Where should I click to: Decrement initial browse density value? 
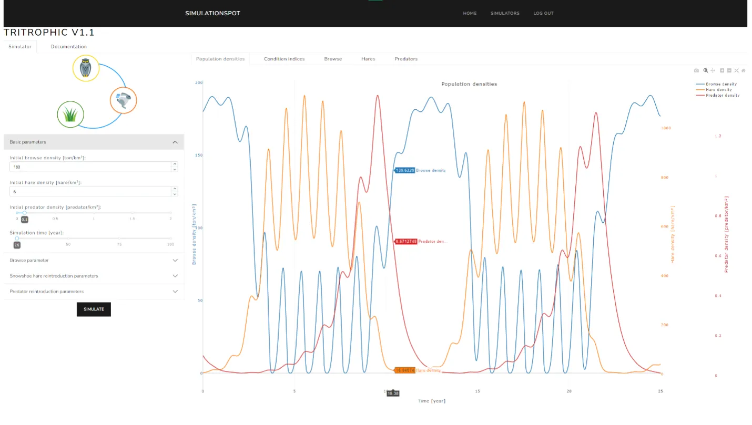(x=175, y=169)
